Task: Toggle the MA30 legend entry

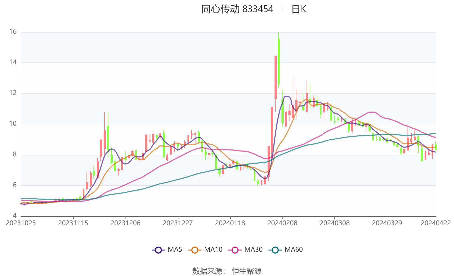Action: tap(245, 250)
